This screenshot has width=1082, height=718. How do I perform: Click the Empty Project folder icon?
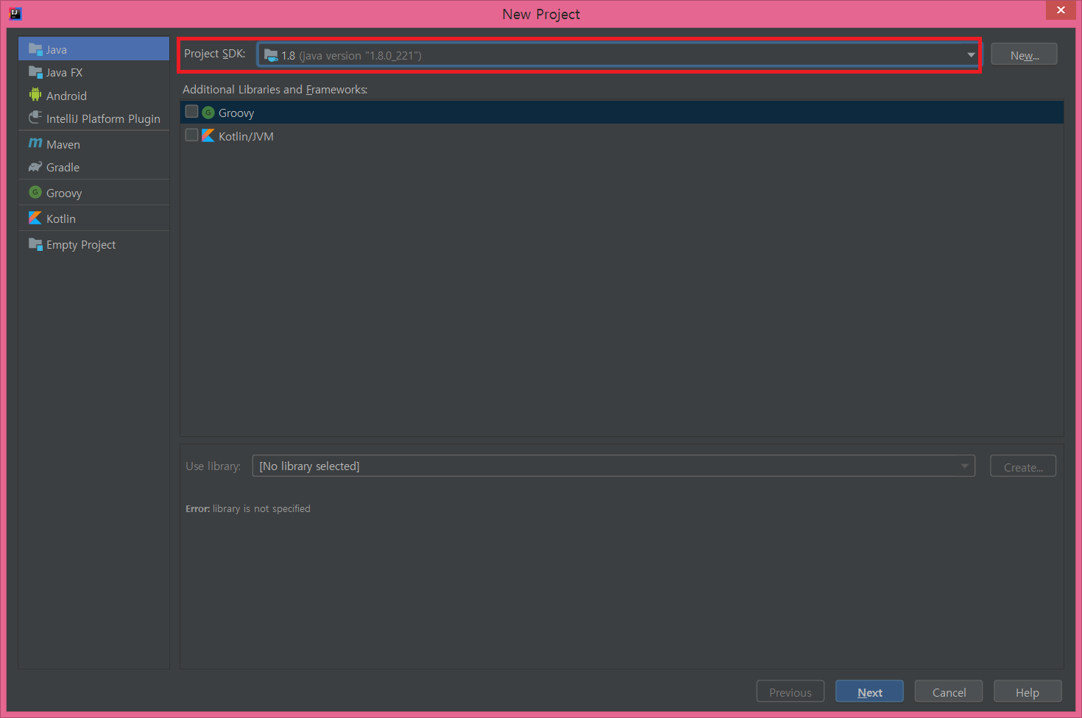35,244
